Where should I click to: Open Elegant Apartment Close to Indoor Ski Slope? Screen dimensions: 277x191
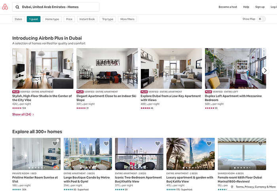click(x=106, y=98)
